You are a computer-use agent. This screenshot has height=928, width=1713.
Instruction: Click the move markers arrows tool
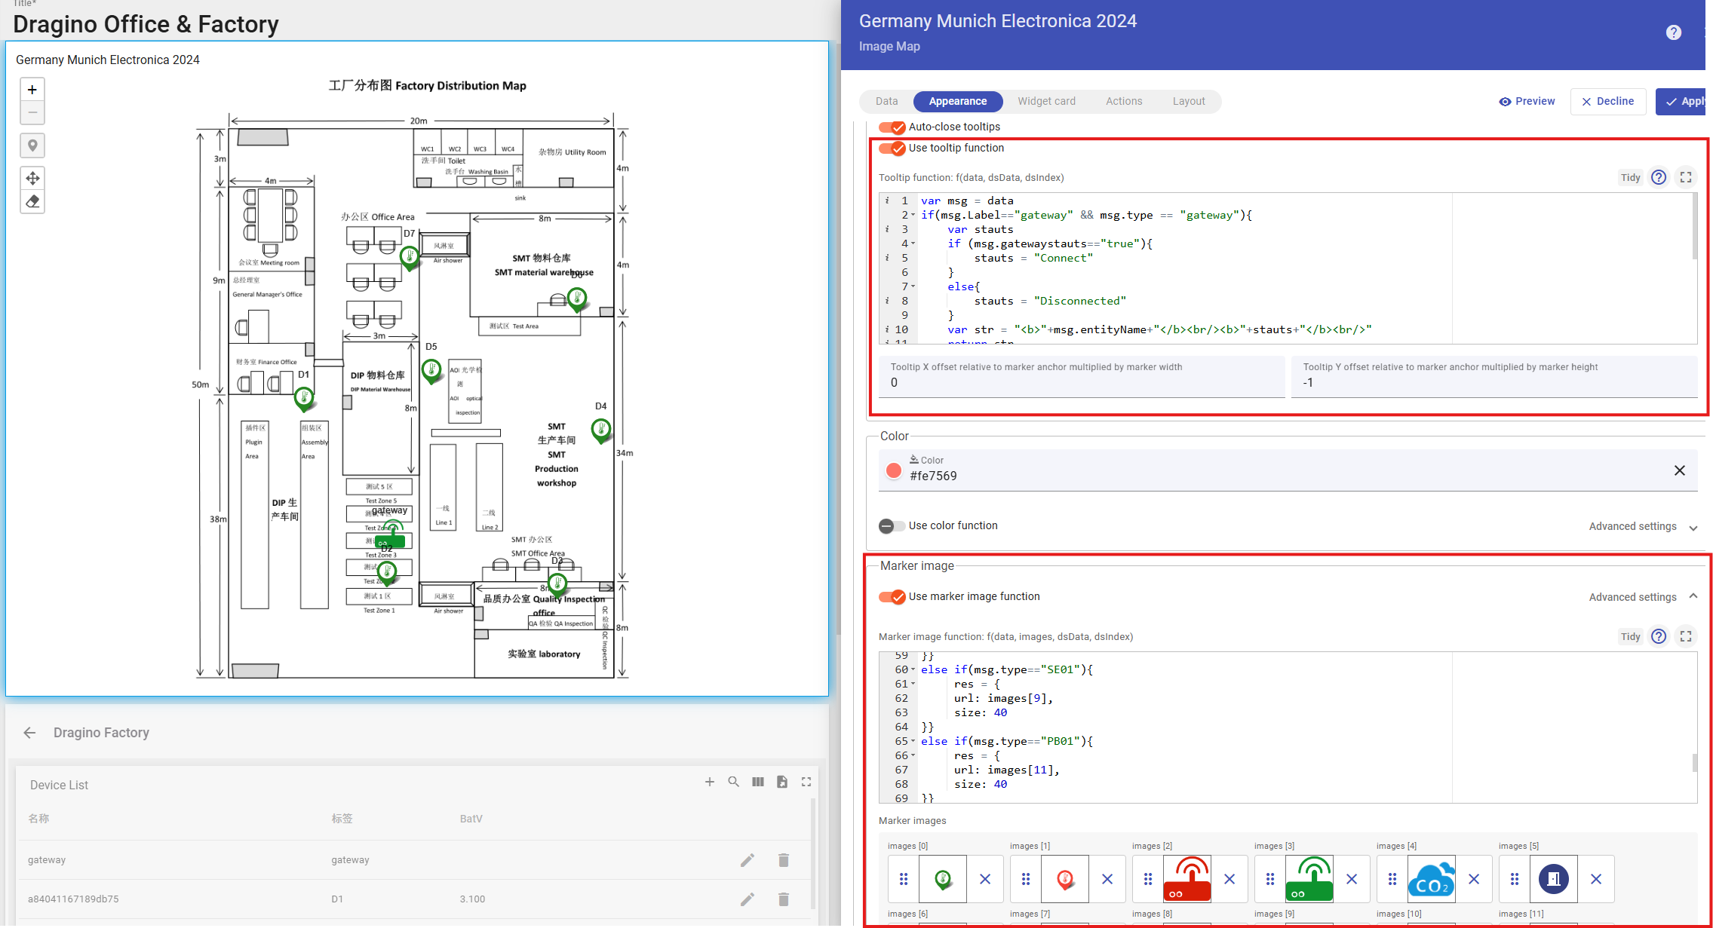[x=32, y=179]
